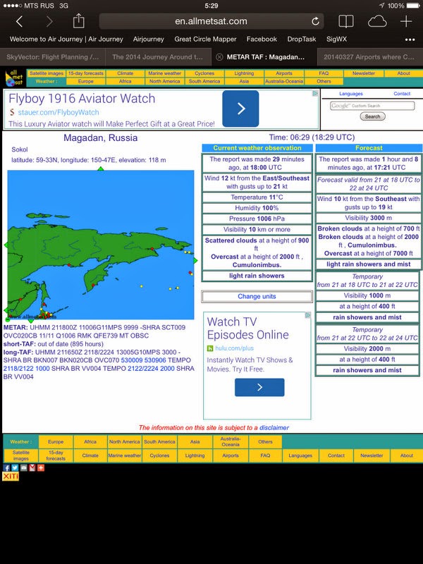Image resolution: width=423 pixels, height=564 pixels.
Task: Click the Change units button
Action: pos(257,296)
